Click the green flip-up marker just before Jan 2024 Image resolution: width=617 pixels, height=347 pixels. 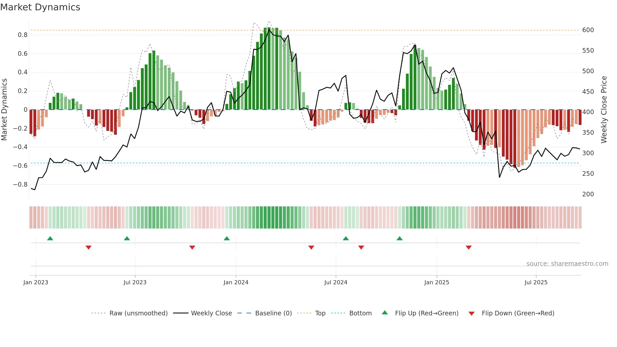[x=227, y=238]
